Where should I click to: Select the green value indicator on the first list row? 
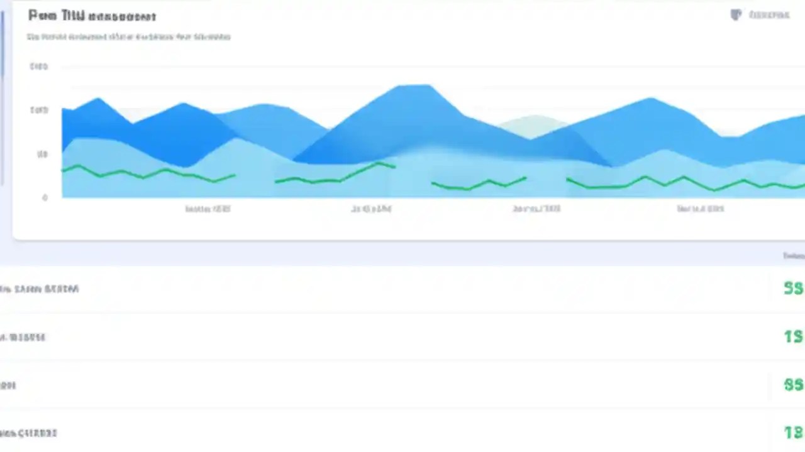tap(793, 288)
